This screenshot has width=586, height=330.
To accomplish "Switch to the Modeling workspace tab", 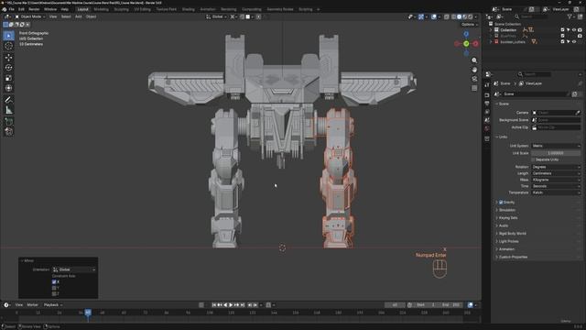I will click(x=102, y=9).
